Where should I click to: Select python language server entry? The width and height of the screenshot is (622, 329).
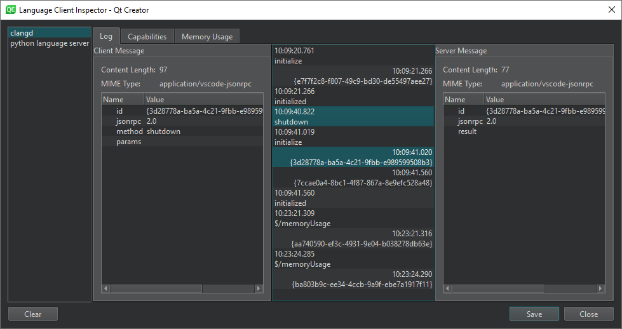click(x=50, y=43)
